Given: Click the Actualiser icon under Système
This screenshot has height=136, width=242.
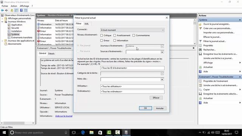Looking at the screenshot, I should (x=200, y=67).
